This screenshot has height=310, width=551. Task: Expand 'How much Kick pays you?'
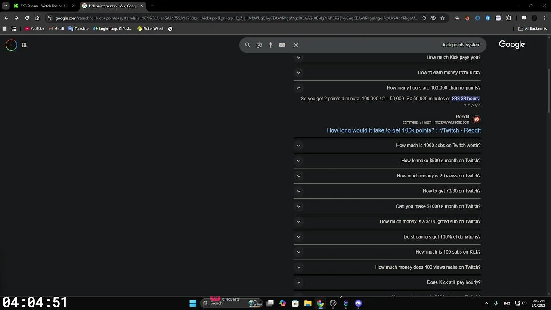pos(387,57)
